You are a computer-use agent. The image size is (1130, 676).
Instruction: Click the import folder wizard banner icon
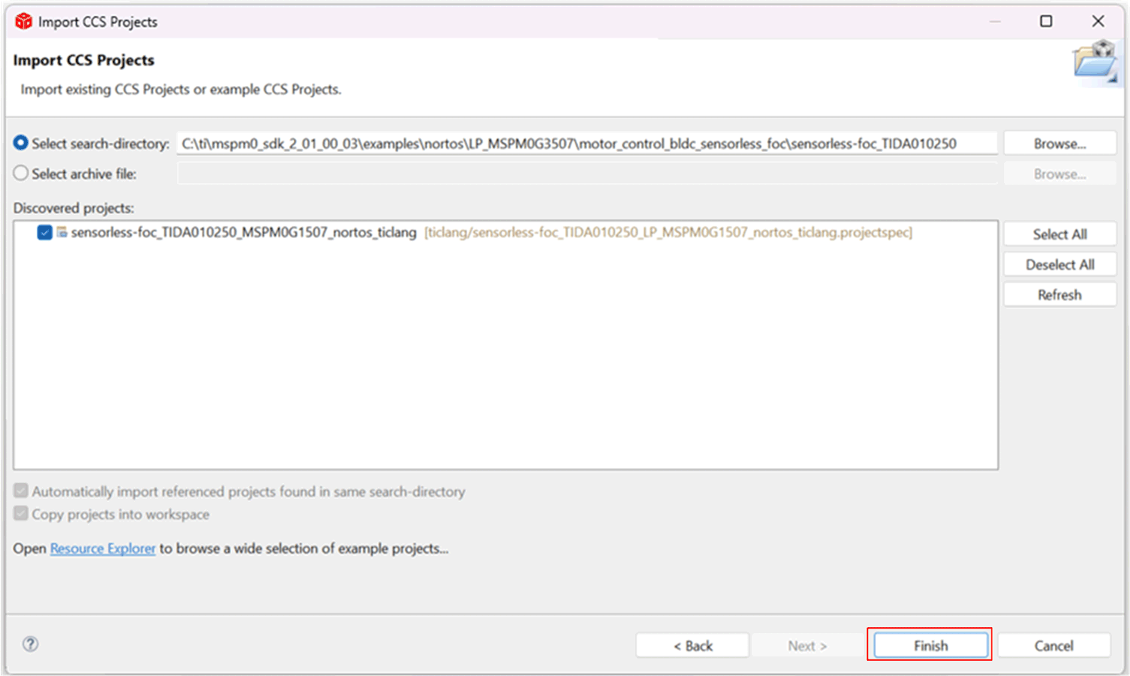1095,63
